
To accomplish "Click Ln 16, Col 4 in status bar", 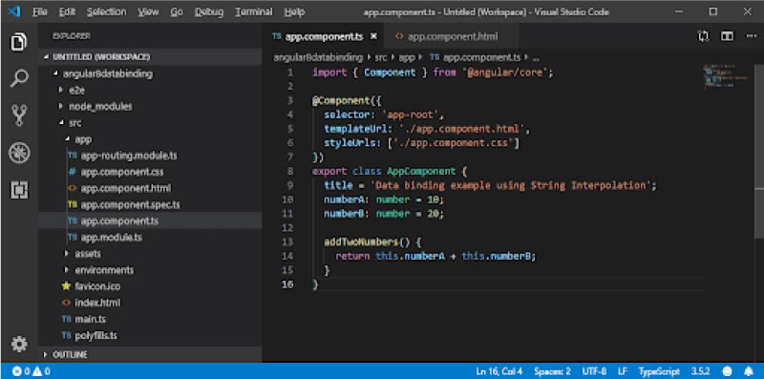I will pyautogui.click(x=499, y=371).
